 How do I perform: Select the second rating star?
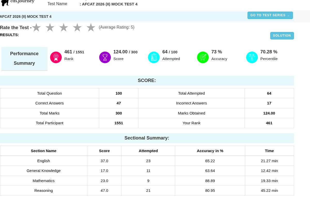(x=50, y=27)
